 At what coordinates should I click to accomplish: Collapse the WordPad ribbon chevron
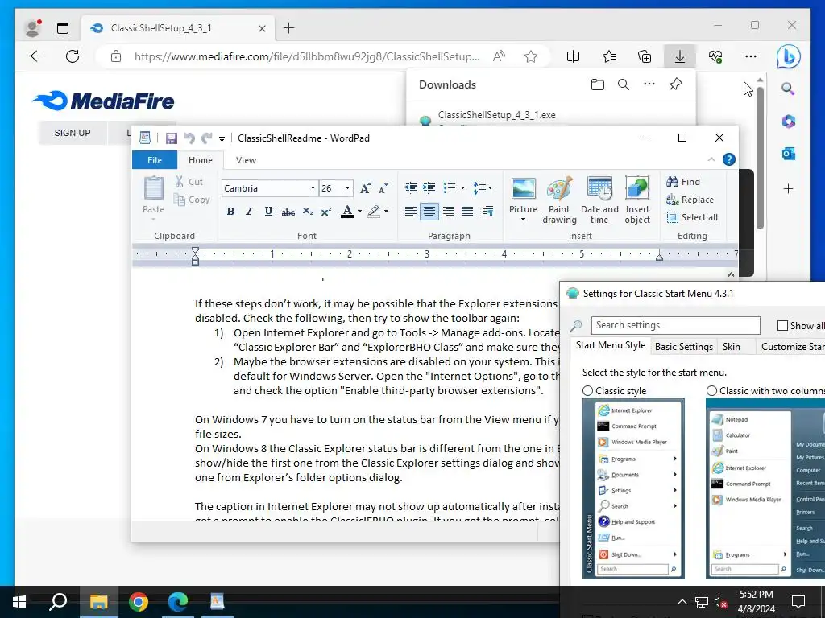click(x=711, y=159)
